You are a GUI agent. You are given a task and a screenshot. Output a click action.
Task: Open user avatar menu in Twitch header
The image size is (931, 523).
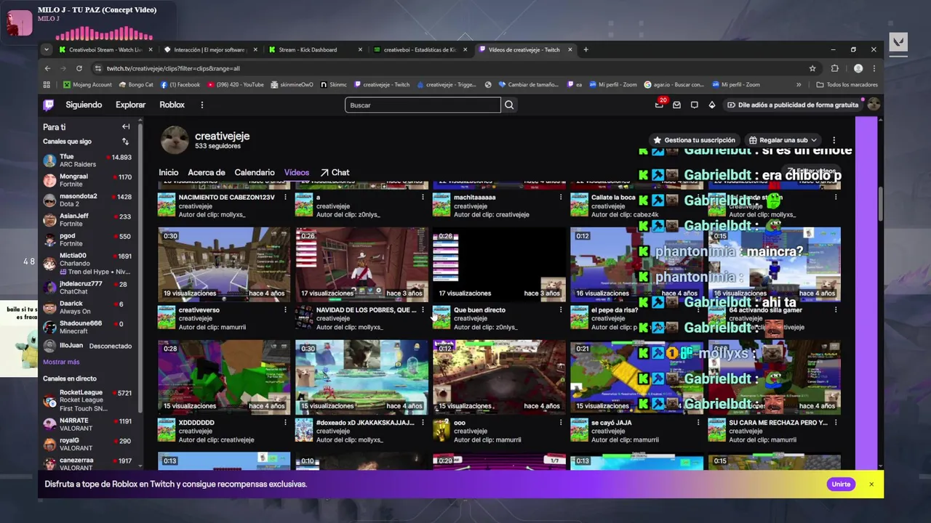click(x=874, y=105)
